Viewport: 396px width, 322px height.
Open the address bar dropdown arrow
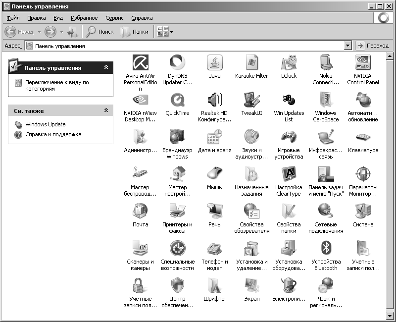tap(348, 46)
